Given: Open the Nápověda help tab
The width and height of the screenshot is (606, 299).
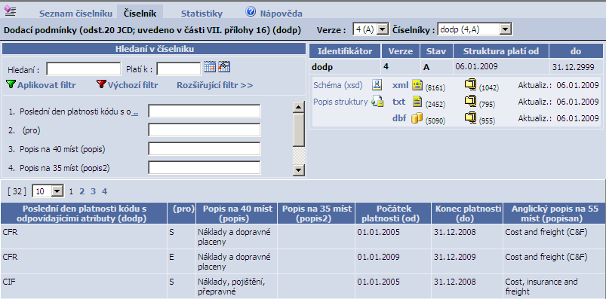Looking at the screenshot, I should [x=281, y=14].
